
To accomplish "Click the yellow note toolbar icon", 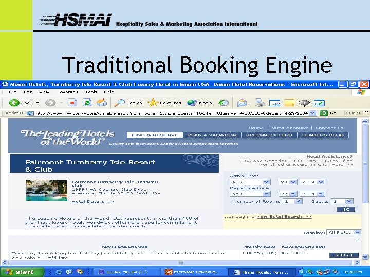I will click(289, 103).
